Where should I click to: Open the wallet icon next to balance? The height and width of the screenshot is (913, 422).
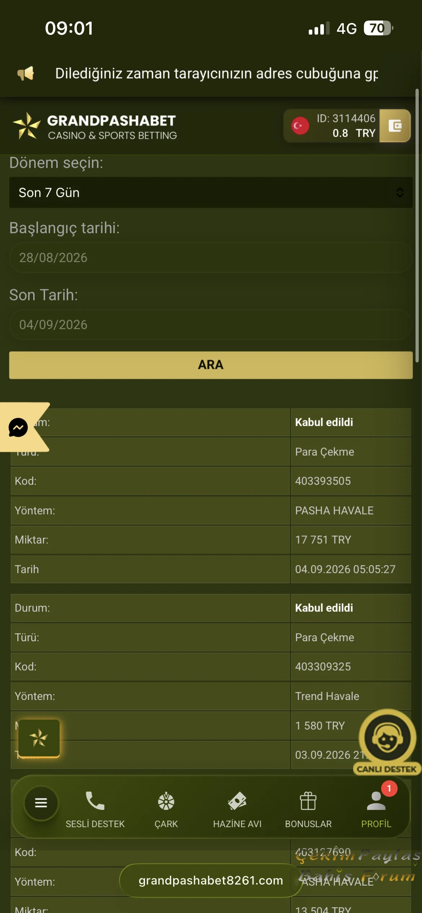coord(395,126)
